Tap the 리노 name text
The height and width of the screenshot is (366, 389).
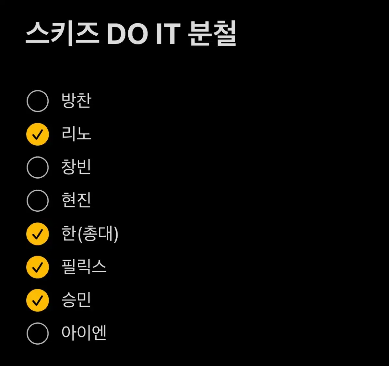pos(76,134)
